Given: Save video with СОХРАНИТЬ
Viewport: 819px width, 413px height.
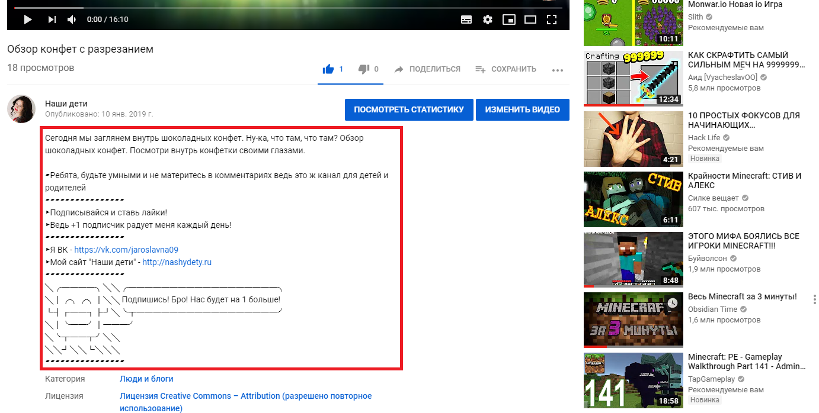Looking at the screenshot, I should (x=506, y=69).
